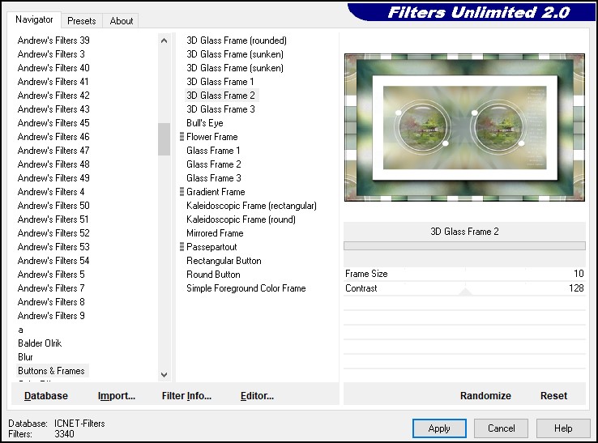Screen dimensions: 598x443
Task: Click the category list scroll up arrow
Action: (x=164, y=40)
